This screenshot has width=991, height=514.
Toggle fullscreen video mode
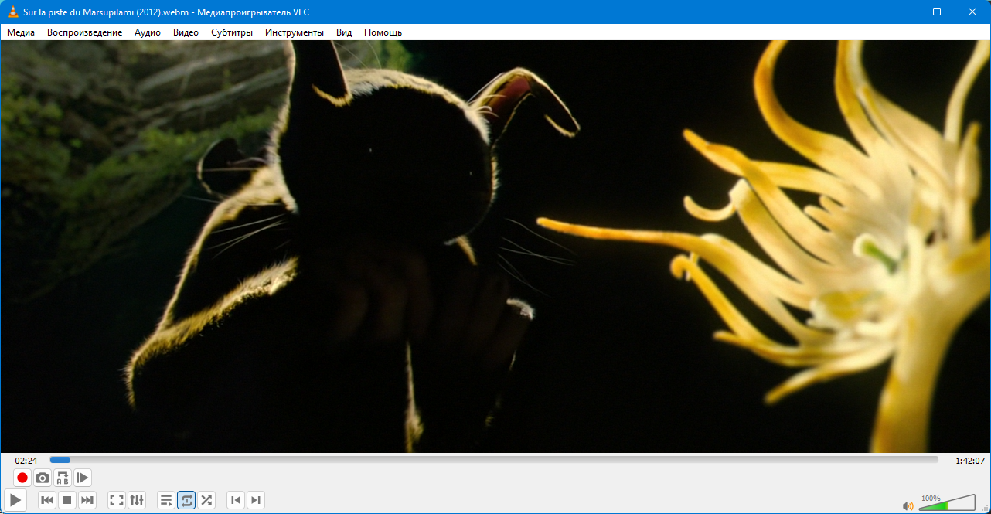point(117,500)
